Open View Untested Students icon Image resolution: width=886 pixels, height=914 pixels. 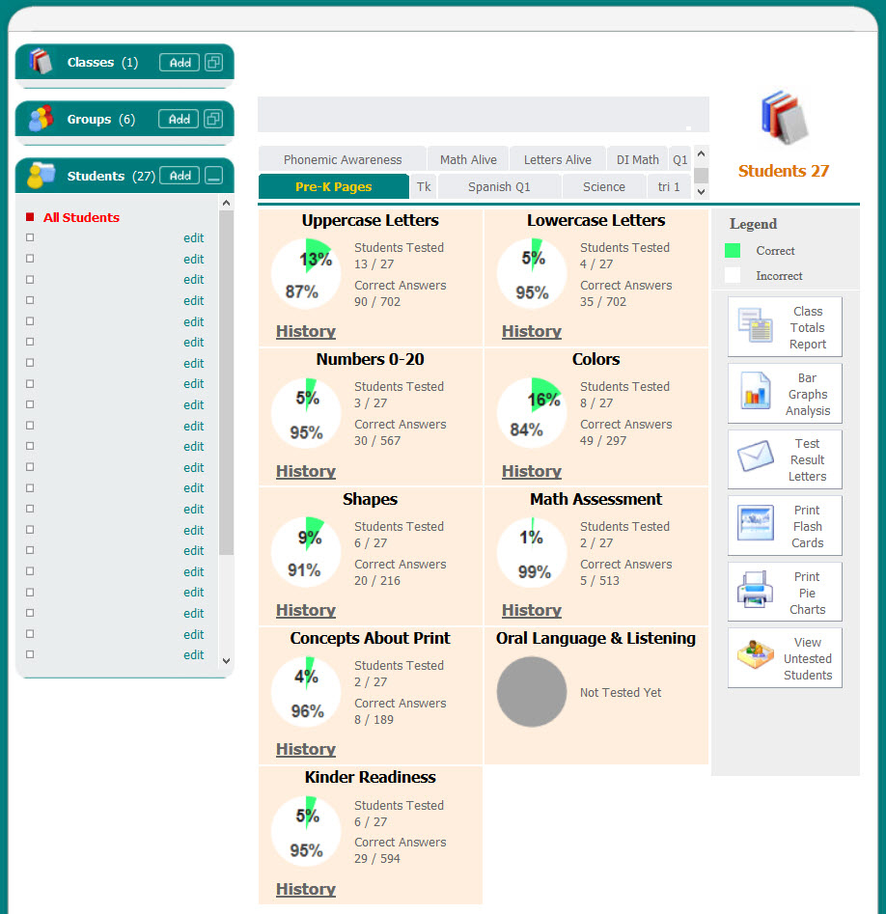(755, 655)
